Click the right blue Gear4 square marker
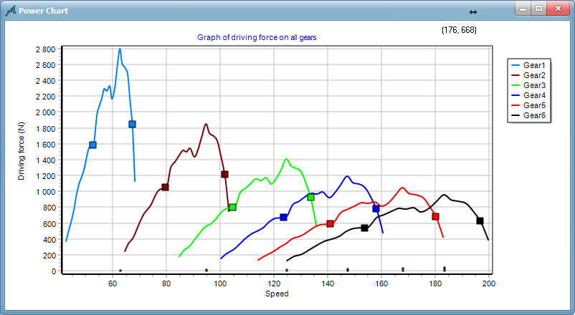This screenshot has width=575, height=315. click(x=376, y=208)
